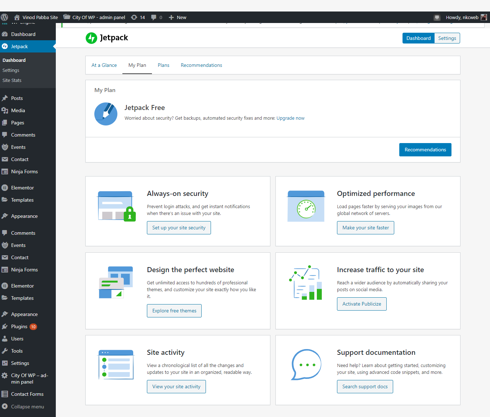The width and height of the screenshot is (490, 417).
Task: Click the Jetpack Free plan pen icon
Action: pos(106,114)
